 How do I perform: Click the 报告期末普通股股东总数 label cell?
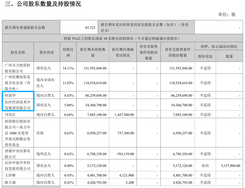(25, 27)
